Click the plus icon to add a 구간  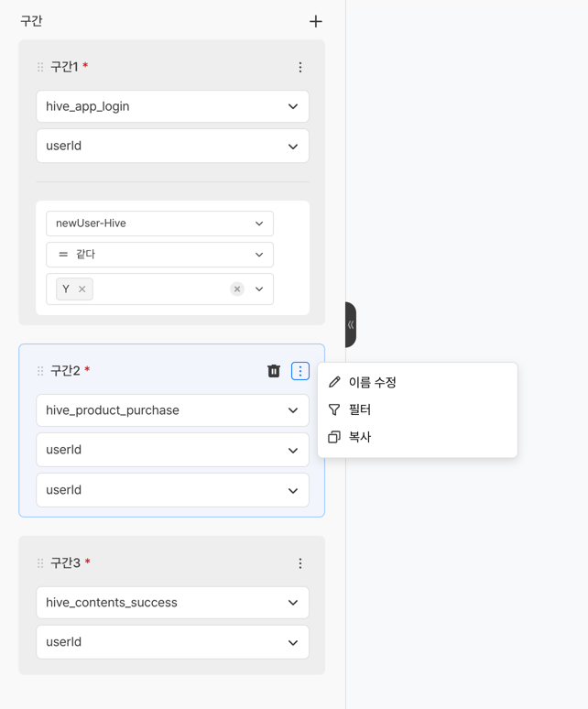[315, 21]
